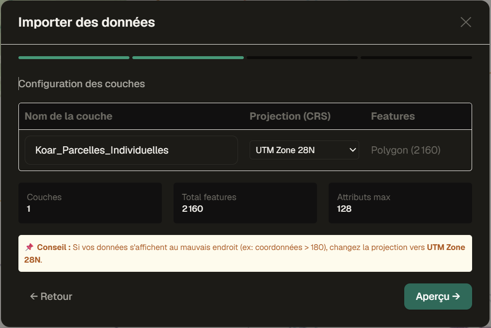The height and width of the screenshot is (328, 491).
Task: Select the Attributs max stat card
Action: [x=400, y=203]
